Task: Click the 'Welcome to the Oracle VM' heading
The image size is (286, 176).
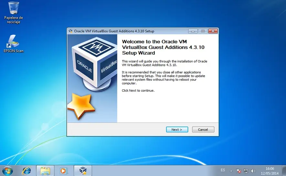Action: click(x=163, y=47)
